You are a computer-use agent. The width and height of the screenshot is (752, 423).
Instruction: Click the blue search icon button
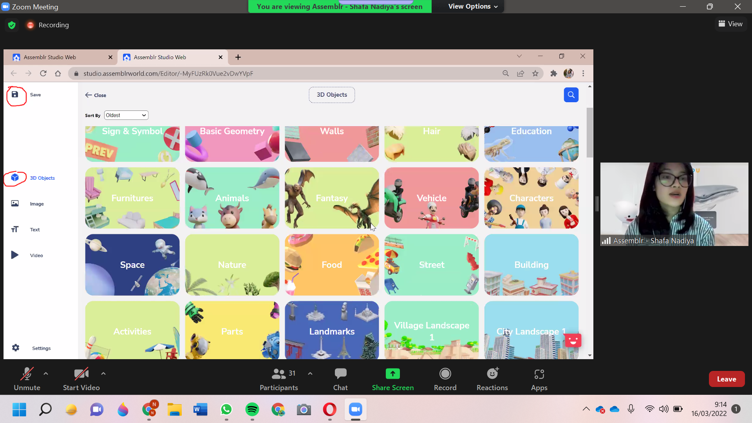[571, 95]
